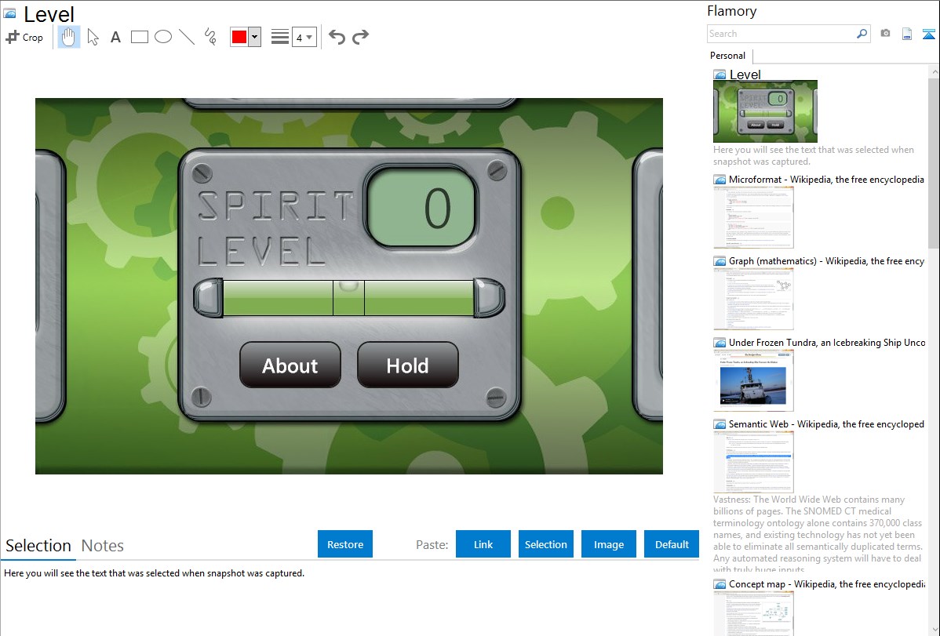This screenshot has width=940, height=636.
Task: Redo the last annotation
Action: click(x=360, y=37)
